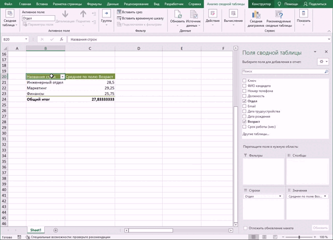Check the Должность field
333x240 pixels.
coord(244,95)
